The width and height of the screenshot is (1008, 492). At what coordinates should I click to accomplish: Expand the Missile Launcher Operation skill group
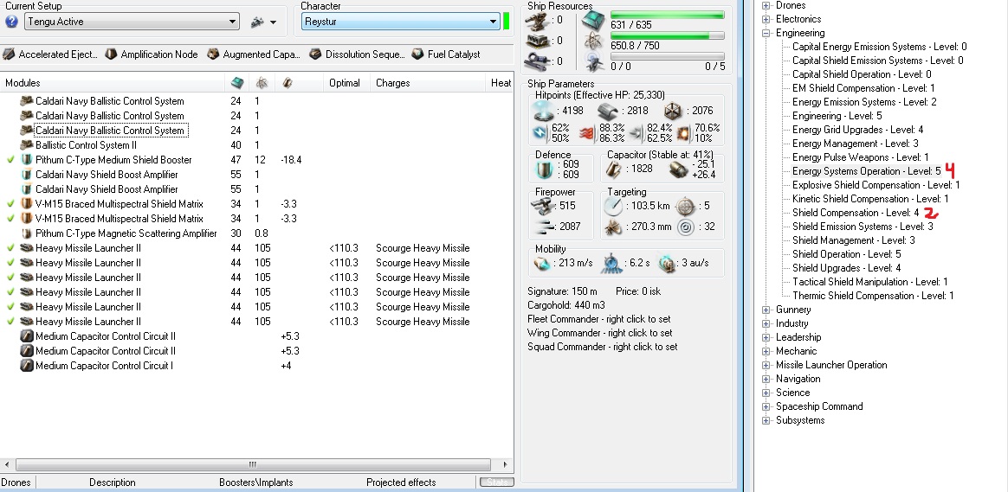click(766, 365)
